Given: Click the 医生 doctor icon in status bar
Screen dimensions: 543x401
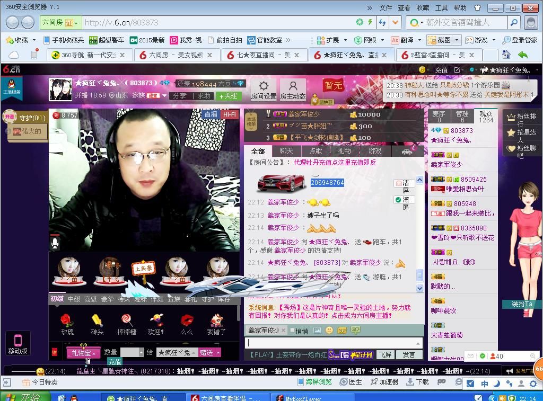Looking at the screenshot, I should (351, 381).
